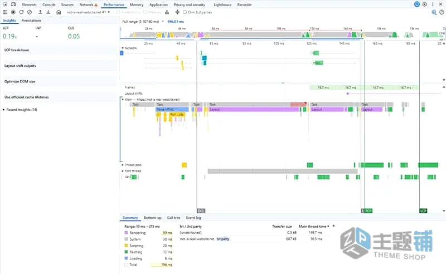This screenshot has height=274, width=446.
Task: Open capture settings gear under toolbar
Action: 434,12
